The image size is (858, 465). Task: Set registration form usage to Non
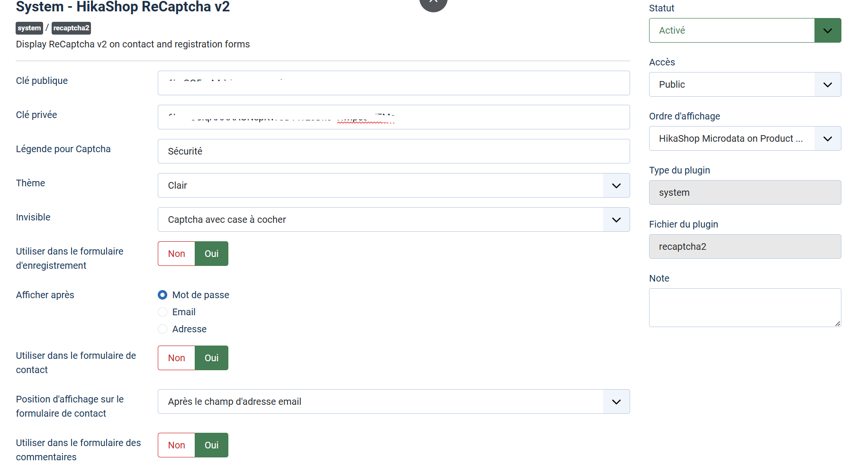176,254
